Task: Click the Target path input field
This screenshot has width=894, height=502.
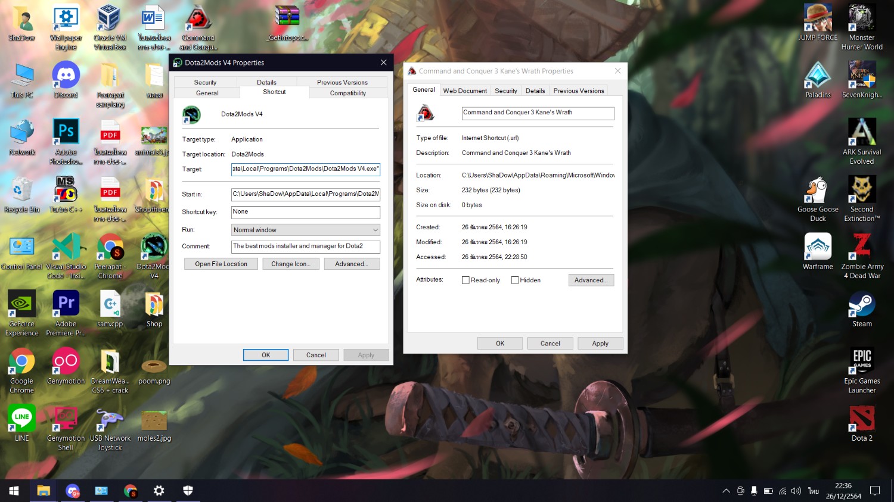Action: pos(306,169)
